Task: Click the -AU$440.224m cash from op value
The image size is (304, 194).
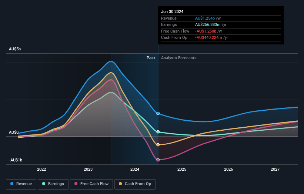Action: (208, 38)
